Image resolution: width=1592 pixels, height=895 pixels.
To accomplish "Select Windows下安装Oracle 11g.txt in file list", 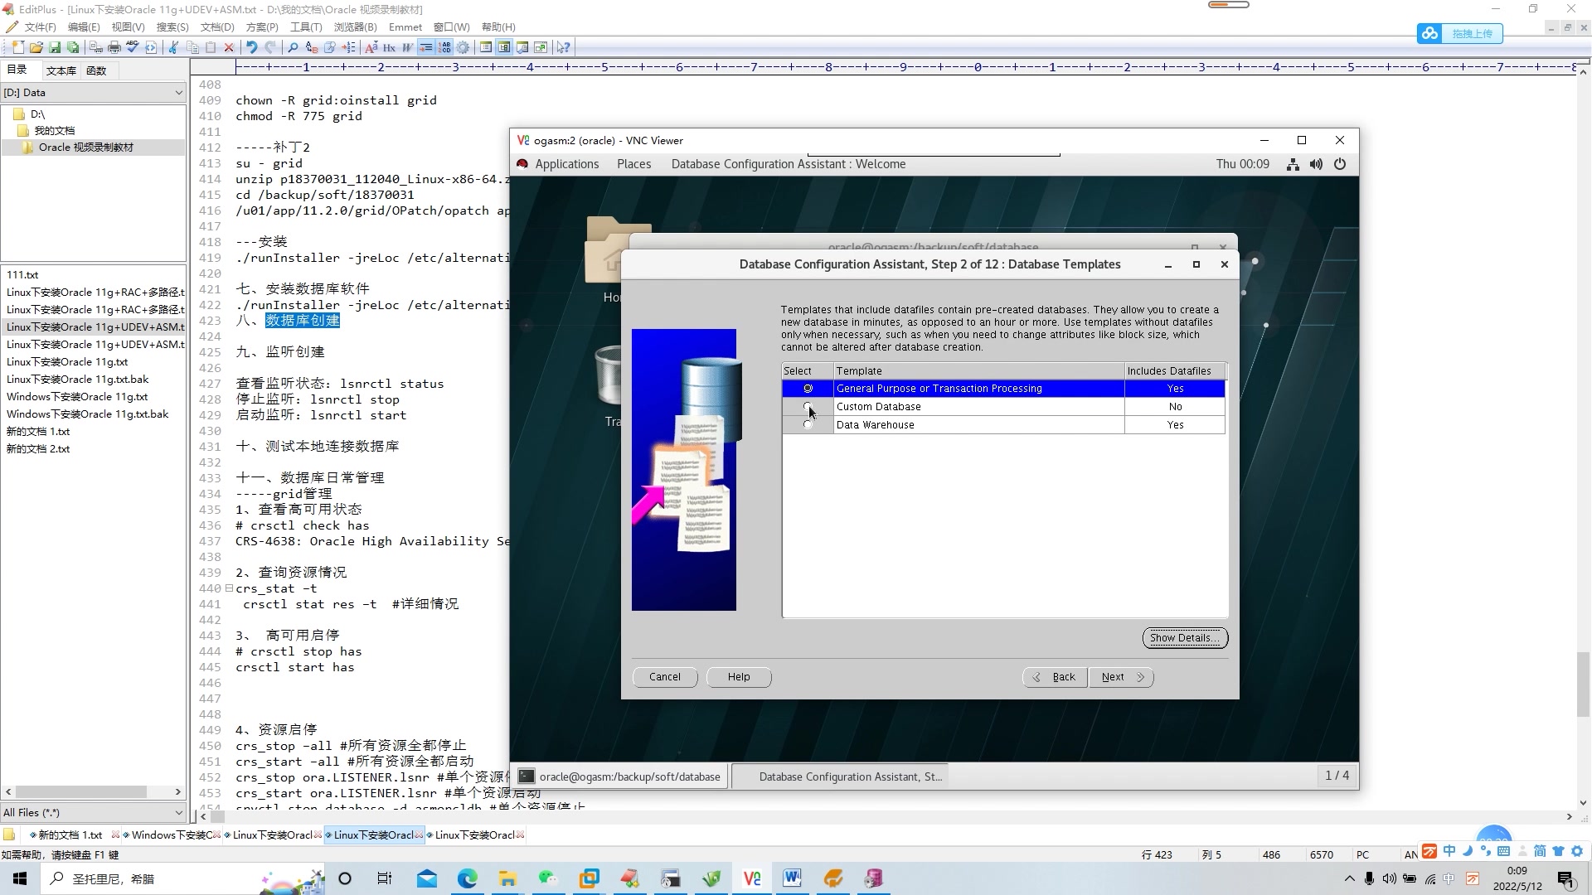I will [77, 397].
